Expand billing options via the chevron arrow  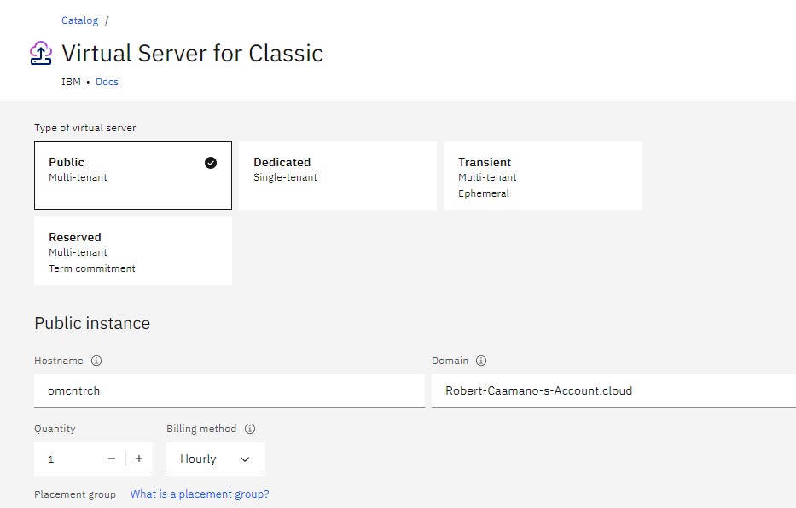[x=245, y=459]
